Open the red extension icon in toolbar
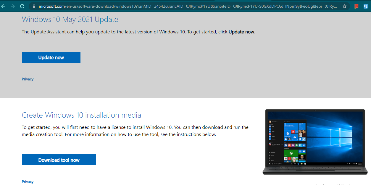Screen dimensions: 371x185 pos(357,6)
